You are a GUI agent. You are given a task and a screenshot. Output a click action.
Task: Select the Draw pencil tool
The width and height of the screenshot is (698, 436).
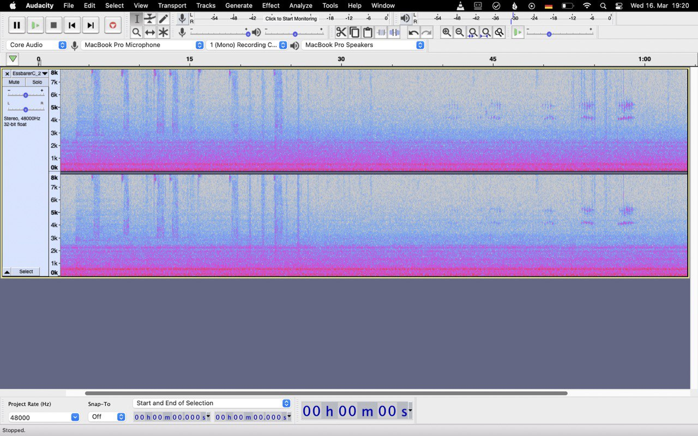tap(164, 19)
